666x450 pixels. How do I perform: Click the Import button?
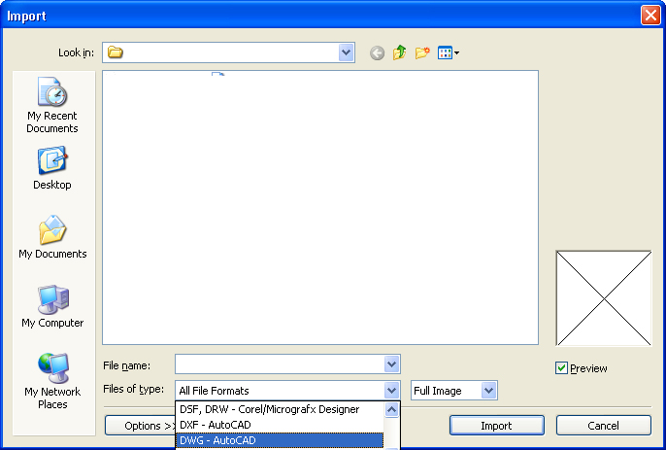click(x=496, y=426)
